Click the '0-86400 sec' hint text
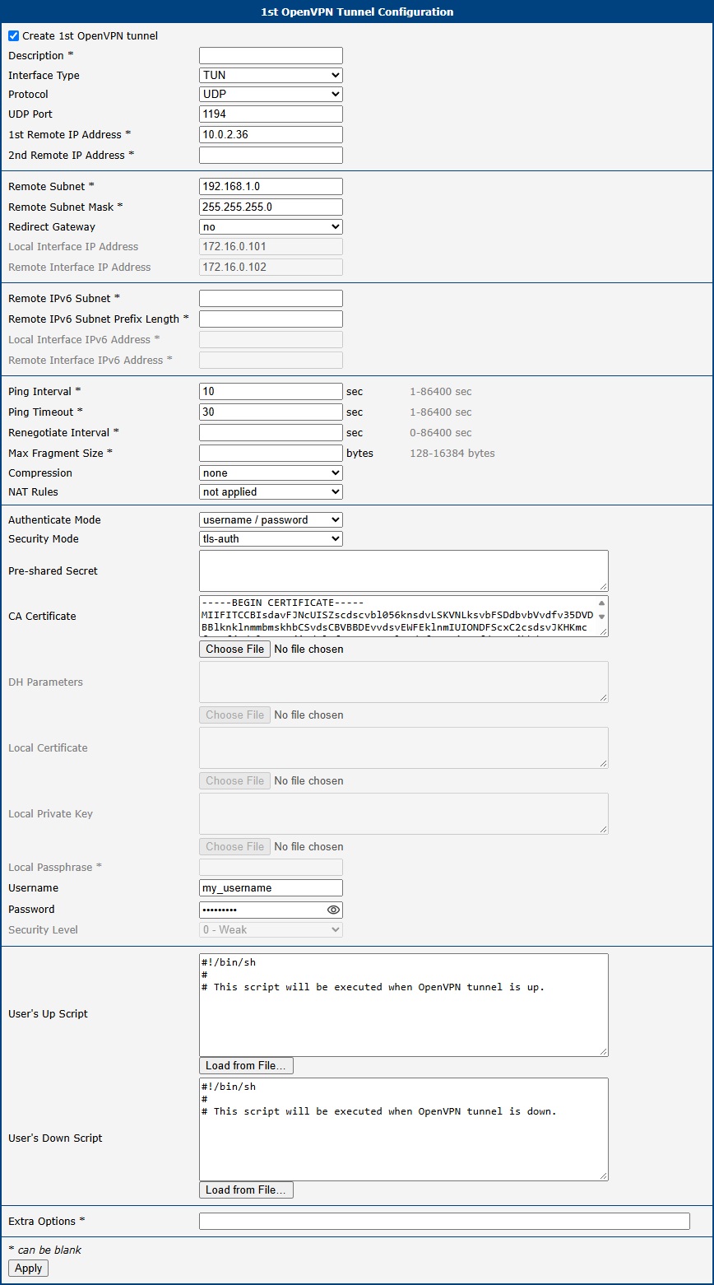 coord(441,433)
